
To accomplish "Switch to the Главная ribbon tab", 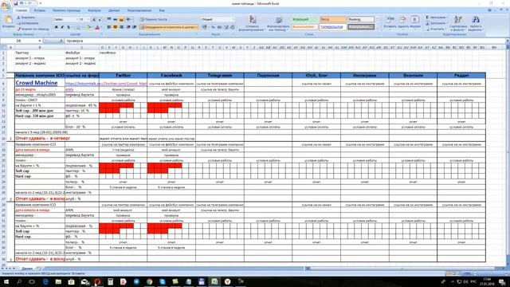I will click(x=22, y=10).
